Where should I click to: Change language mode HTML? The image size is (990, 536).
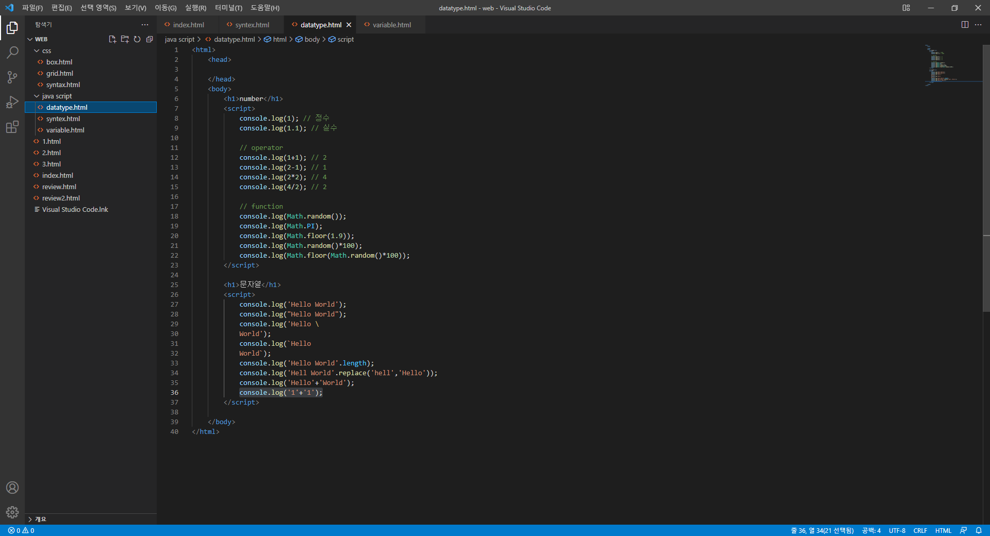(943, 530)
